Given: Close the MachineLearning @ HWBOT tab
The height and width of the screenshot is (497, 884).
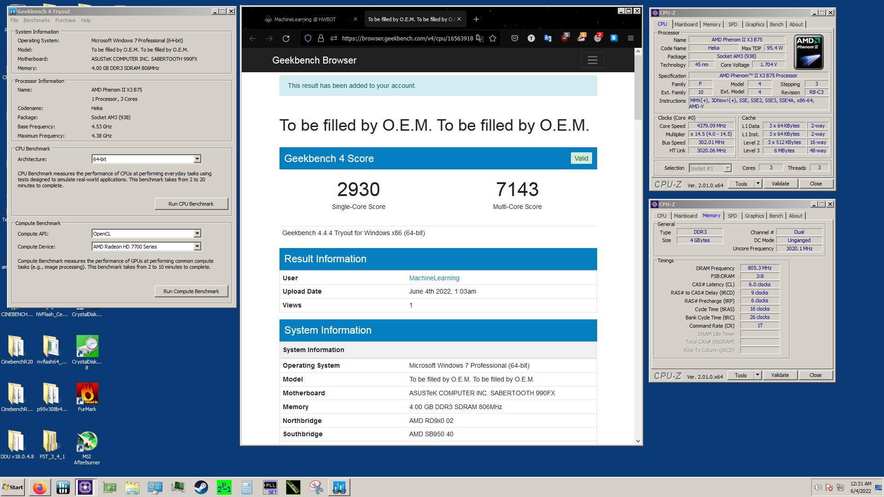Looking at the screenshot, I should pos(355,19).
